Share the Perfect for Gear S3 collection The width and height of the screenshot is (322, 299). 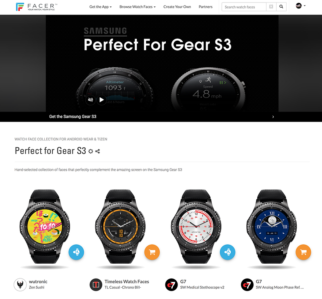tap(97, 151)
